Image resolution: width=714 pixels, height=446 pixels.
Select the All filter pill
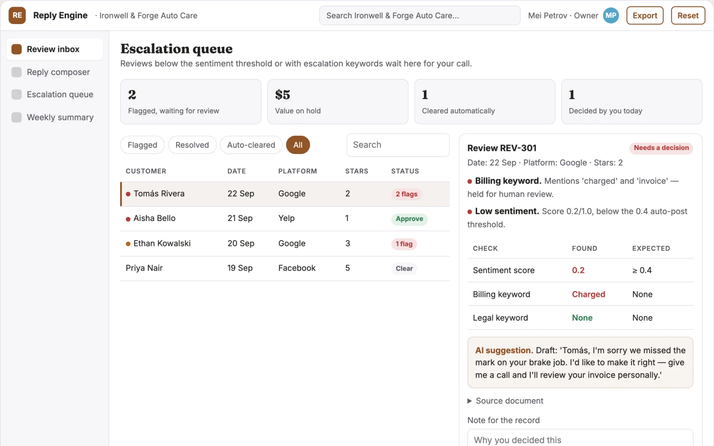[298, 145]
